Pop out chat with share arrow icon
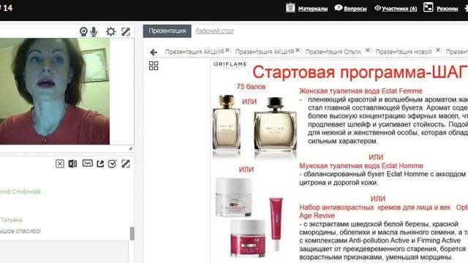The image size is (468, 263). [x=100, y=164]
